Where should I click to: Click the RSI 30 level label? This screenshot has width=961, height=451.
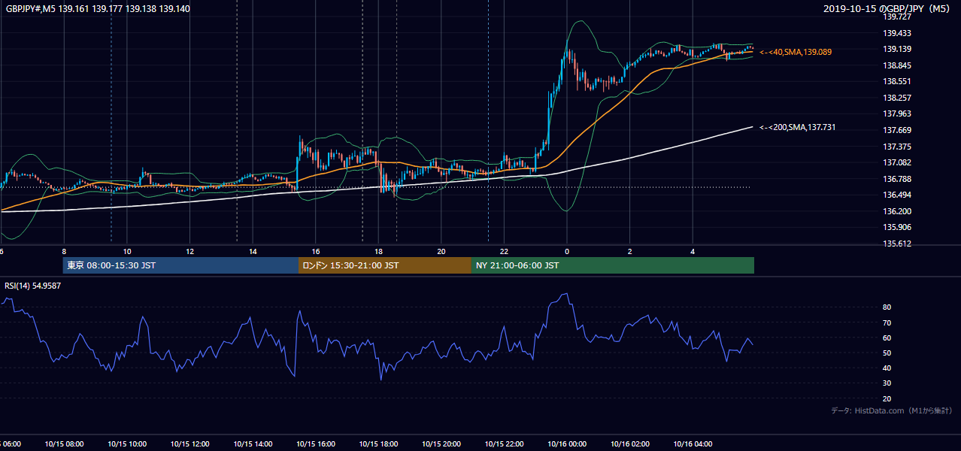[887, 383]
